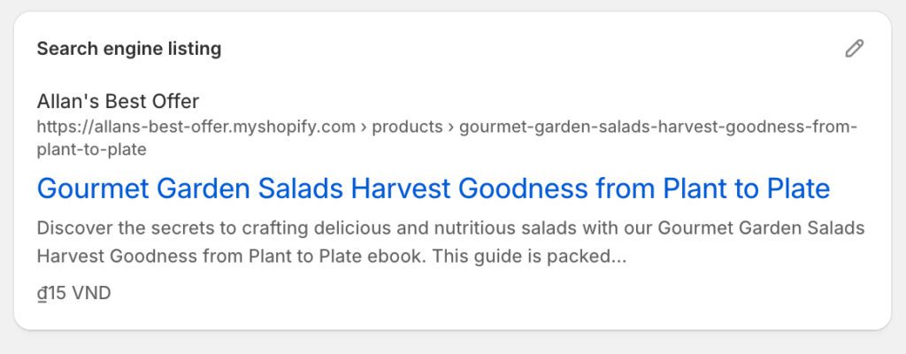
Task: Click the allans-best-offer.myshopify.com domain text
Action: (x=196, y=127)
